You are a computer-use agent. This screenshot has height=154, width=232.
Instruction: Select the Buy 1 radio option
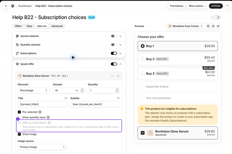click(143, 46)
